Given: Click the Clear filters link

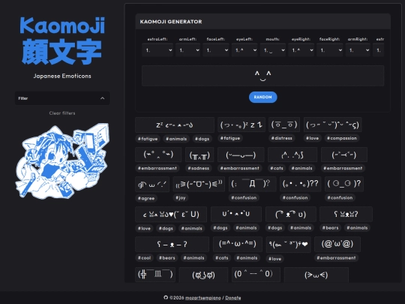Looking at the screenshot, I should click(62, 113).
